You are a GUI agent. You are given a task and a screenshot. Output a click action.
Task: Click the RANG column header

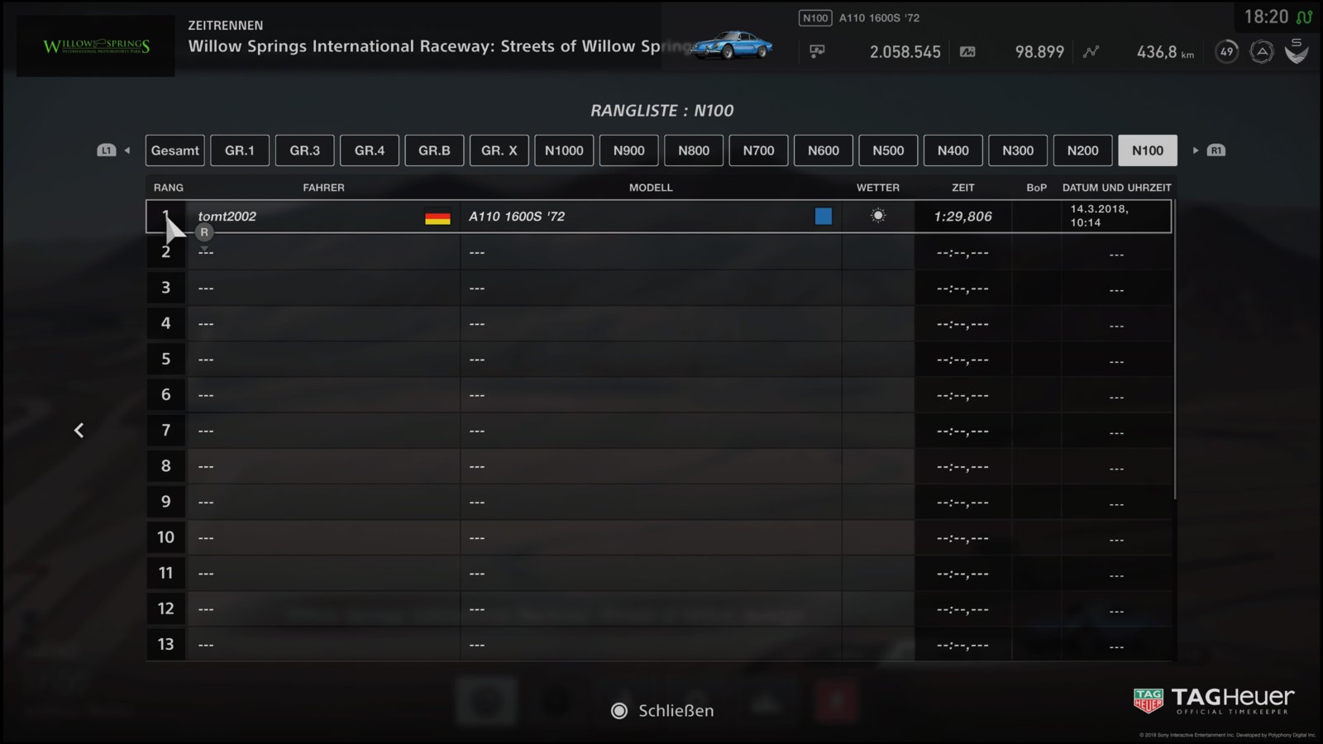coord(169,188)
